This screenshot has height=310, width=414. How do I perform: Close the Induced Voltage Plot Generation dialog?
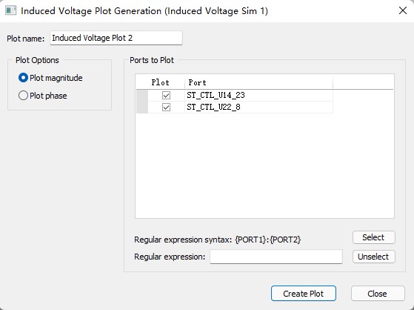403,11
